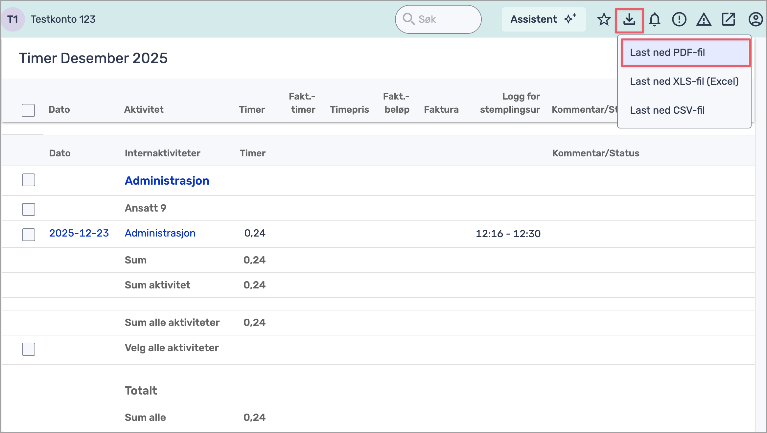Check the Administrasjon group checkbox

pyautogui.click(x=29, y=180)
